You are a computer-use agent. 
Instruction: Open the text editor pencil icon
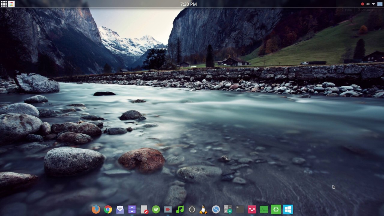pyautogui.click(x=144, y=209)
